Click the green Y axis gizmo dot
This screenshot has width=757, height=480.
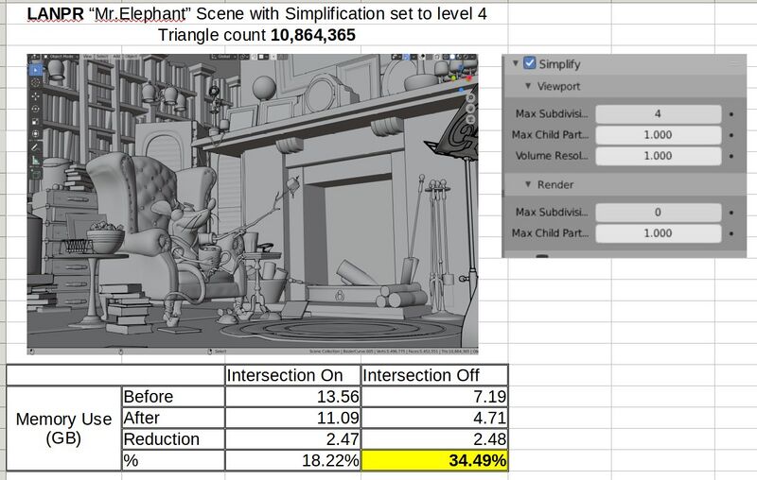[x=453, y=77]
